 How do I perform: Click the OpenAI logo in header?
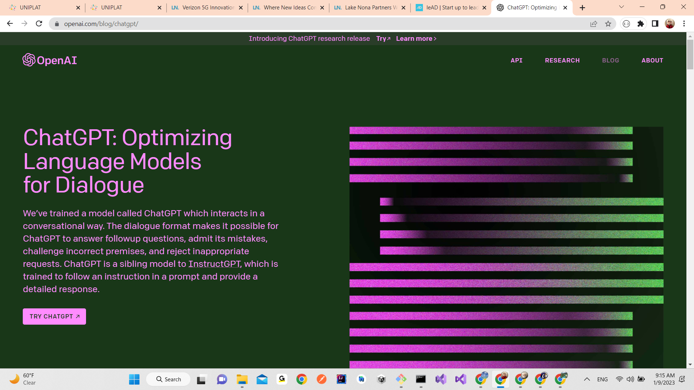(x=50, y=60)
